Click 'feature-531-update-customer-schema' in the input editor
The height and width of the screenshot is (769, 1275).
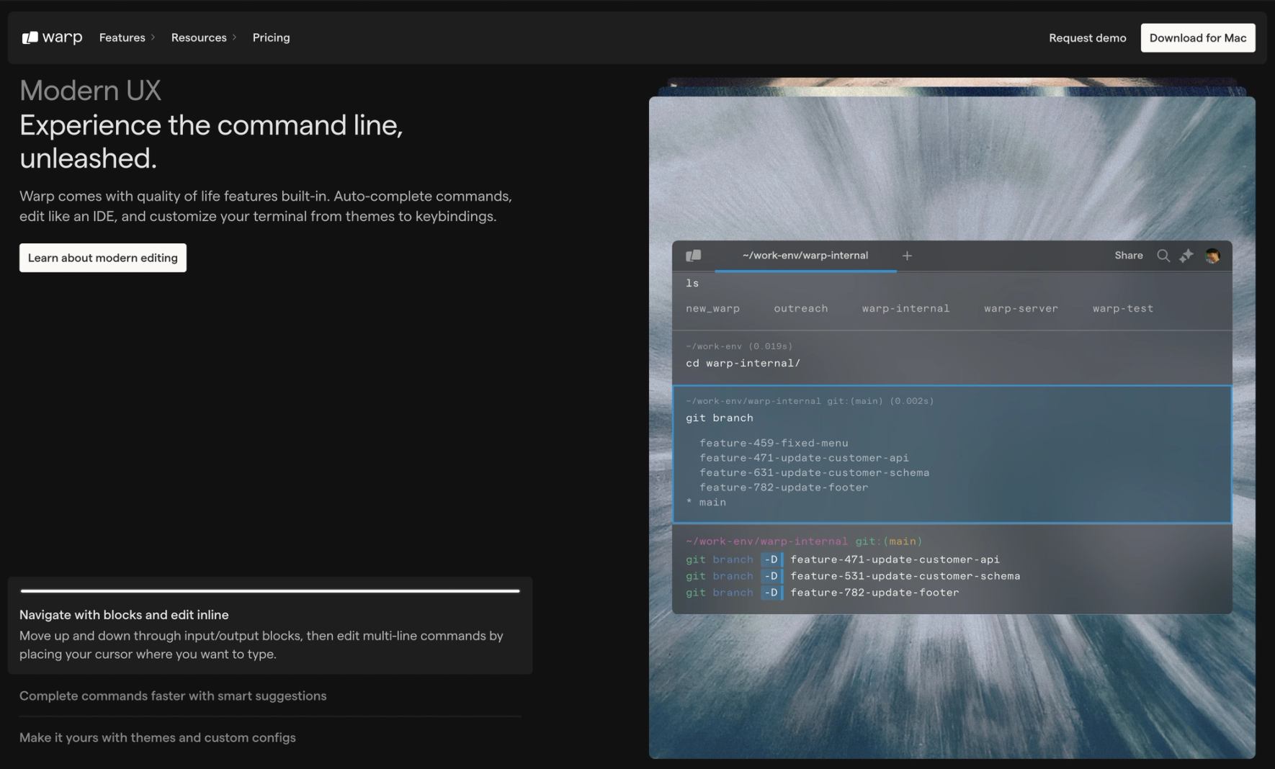tap(905, 576)
